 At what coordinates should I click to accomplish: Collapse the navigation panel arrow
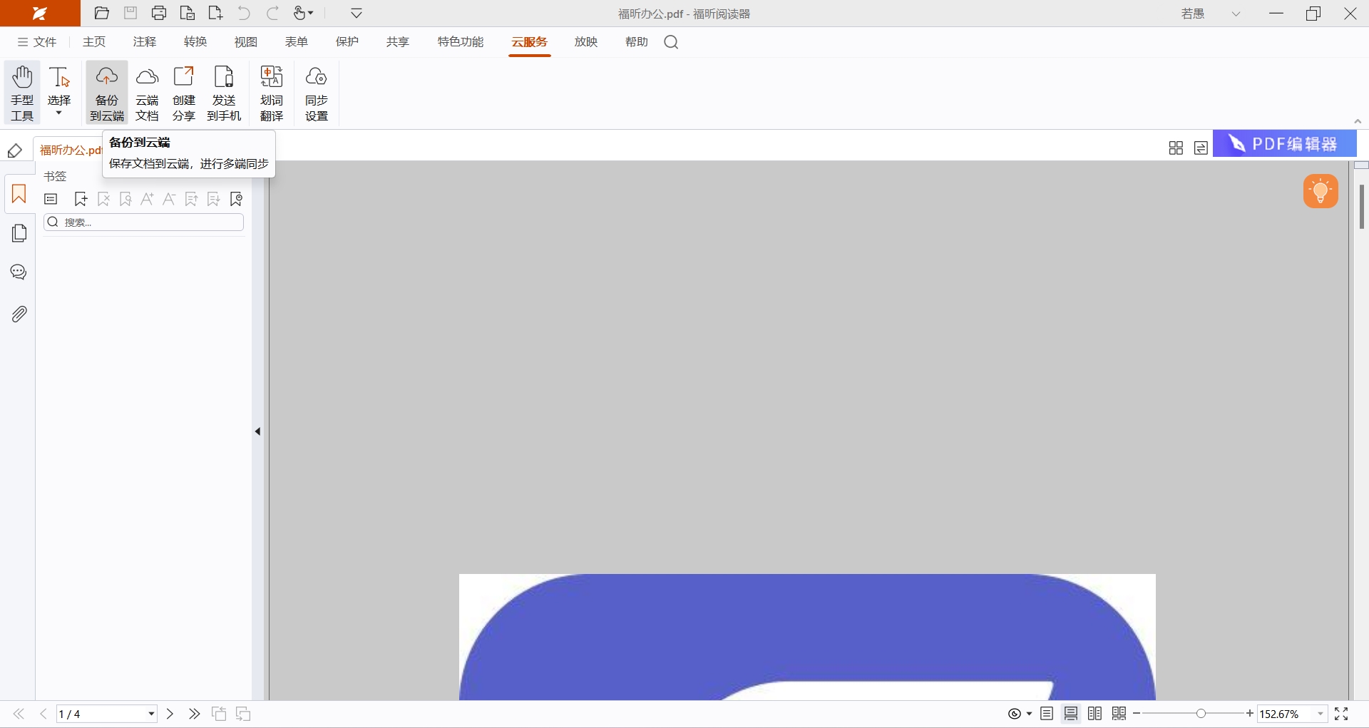257,431
